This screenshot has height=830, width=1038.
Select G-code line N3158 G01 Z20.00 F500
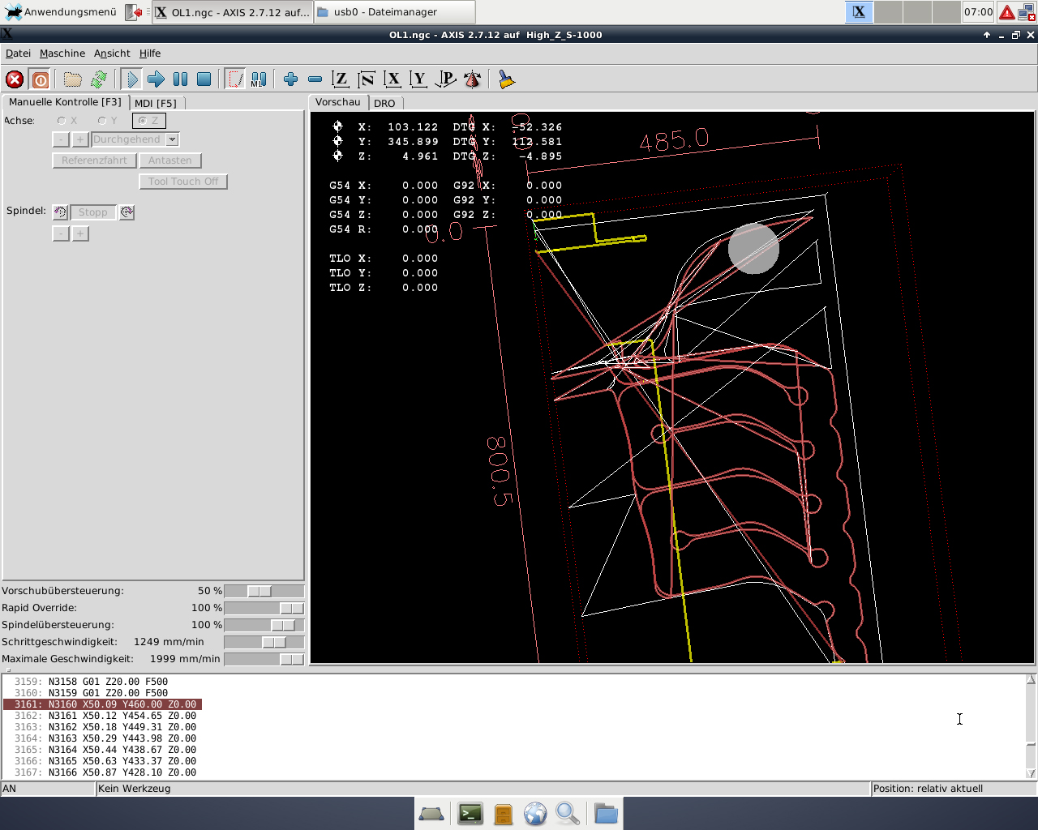(108, 682)
